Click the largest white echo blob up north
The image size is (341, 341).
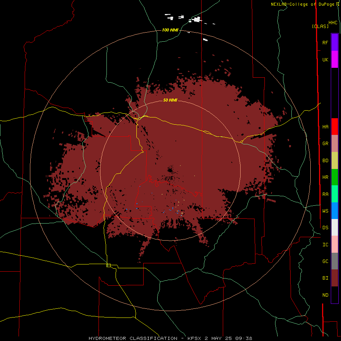(197, 19)
